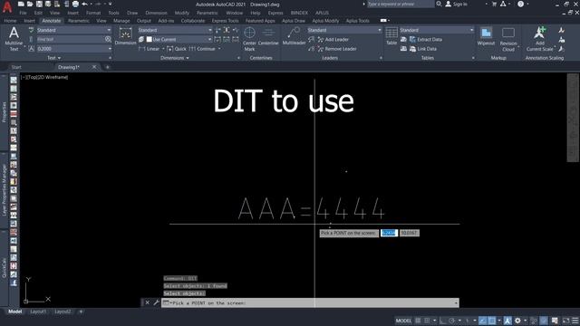The width and height of the screenshot is (580, 326).
Task: Add a new drawing tab with plus
Action: click(107, 67)
